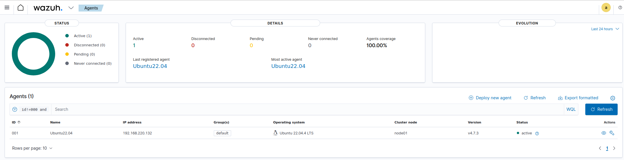This screenshot has width=624, height=160.
Task: Toggle Never connected (0) legend entry
Action: (93, 63)
